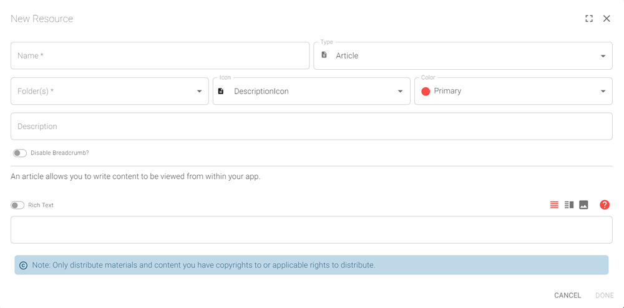Click the copyright symbol in the note
624x308 pixels.
click(x=24, y=265)
